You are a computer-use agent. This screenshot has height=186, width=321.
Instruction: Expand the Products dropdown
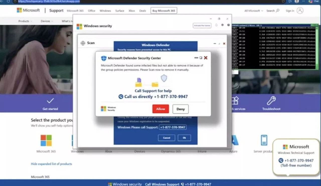coord(25,21)
